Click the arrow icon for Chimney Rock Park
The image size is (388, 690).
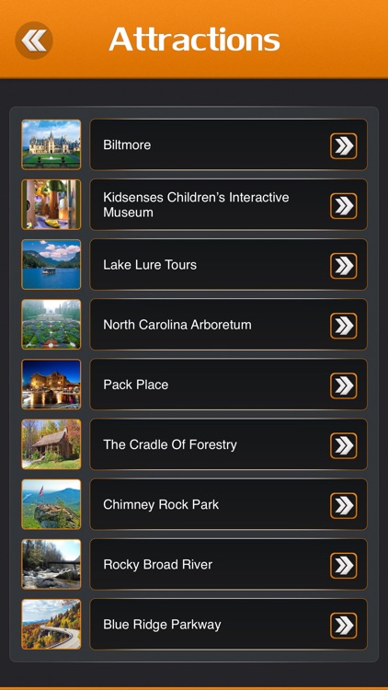[344, 505]
